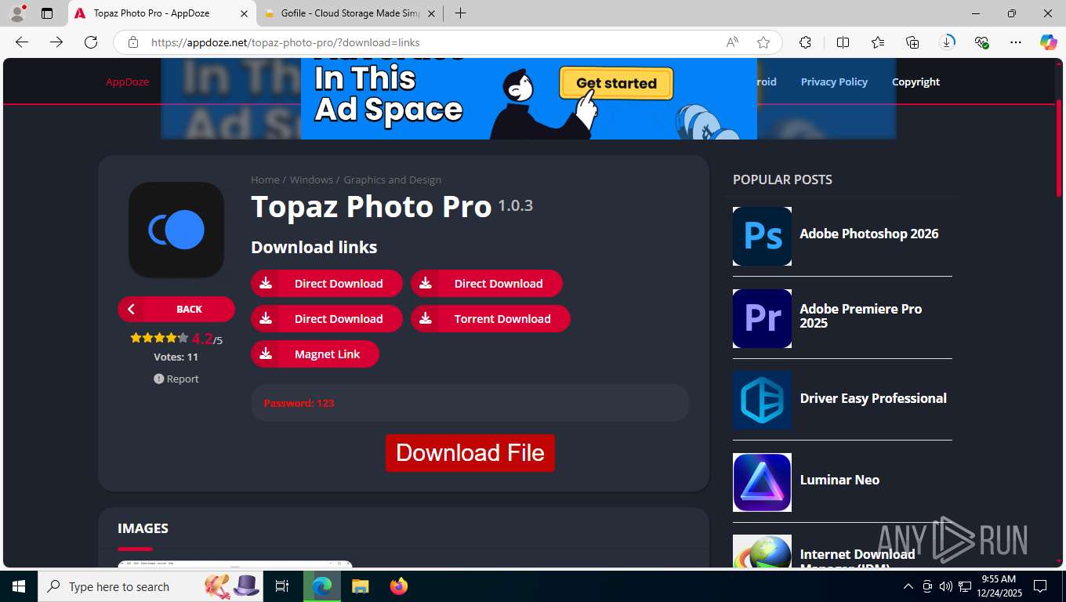Close the Topaz Photo Pro tab

(x=244, y=13)
